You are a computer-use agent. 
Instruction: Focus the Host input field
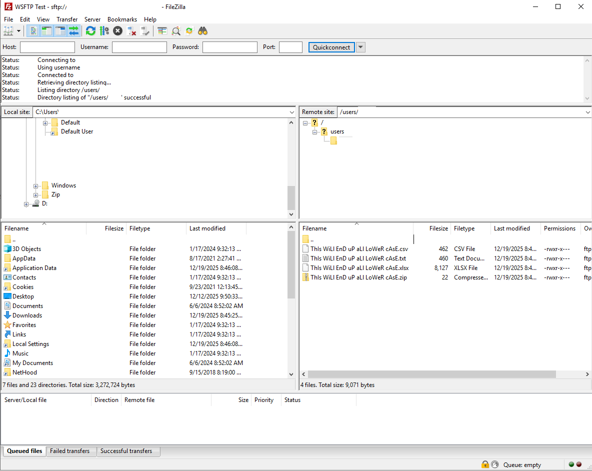coord(47,47)
